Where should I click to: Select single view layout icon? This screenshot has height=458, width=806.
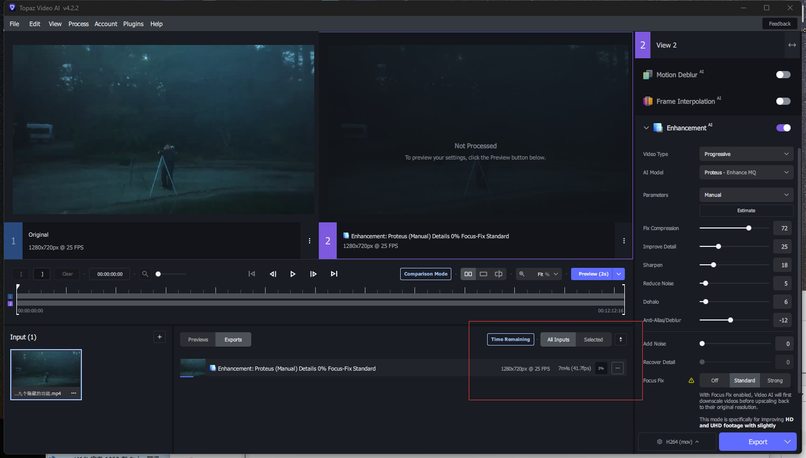(x=483, y=274)
